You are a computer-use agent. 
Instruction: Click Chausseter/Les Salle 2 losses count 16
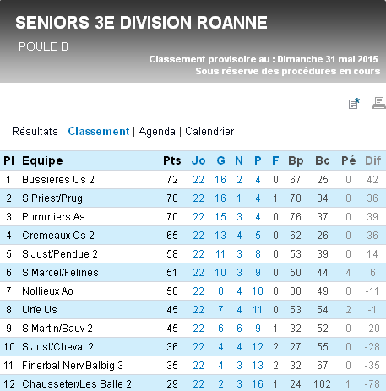pyautogui.click(x=258, y=384)
